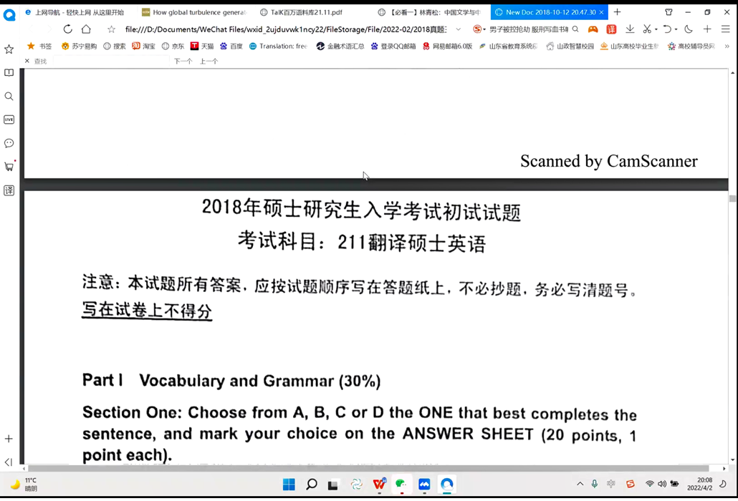Expand the address bar dropdown arrow

click(x=459, y=29)
